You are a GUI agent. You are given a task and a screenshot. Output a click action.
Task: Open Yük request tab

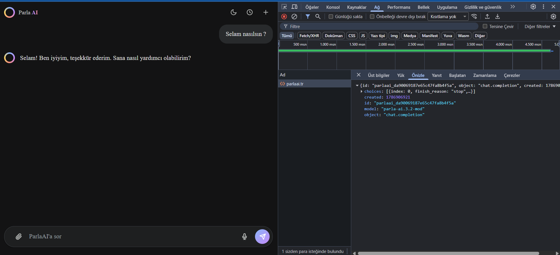coord(401,75)
